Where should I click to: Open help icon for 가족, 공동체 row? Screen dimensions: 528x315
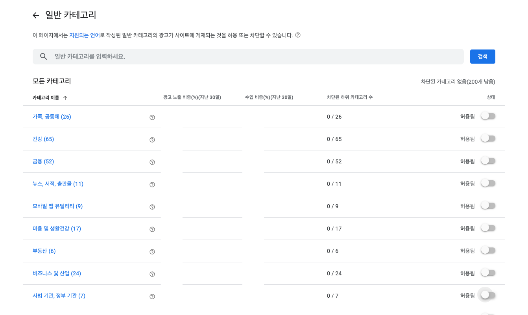pos(152,117)
